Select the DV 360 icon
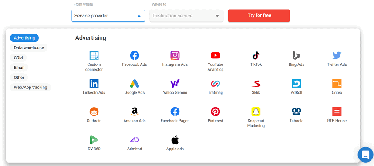Image resolution: width=374 pixels, height=166 pixels. 94,140
